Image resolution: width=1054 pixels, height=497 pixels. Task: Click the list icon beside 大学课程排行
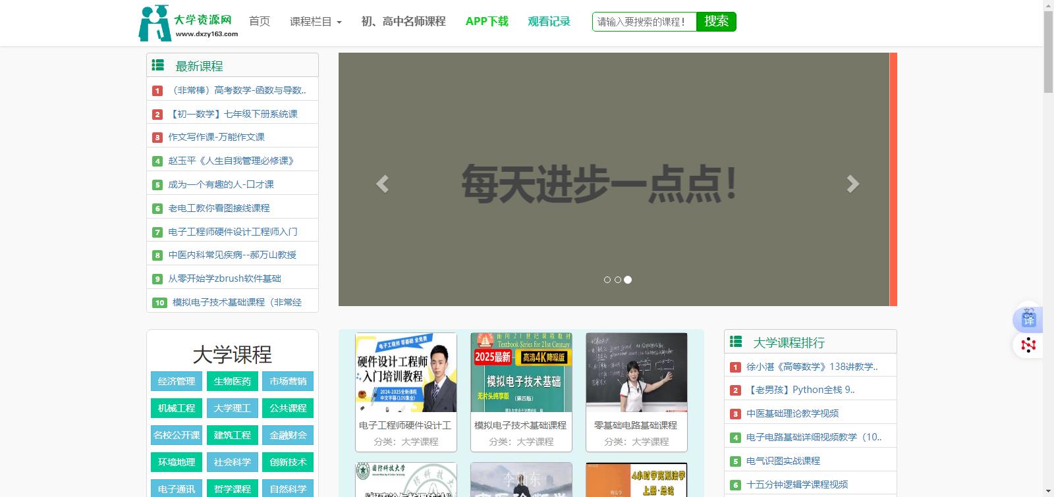click(736, 342)
